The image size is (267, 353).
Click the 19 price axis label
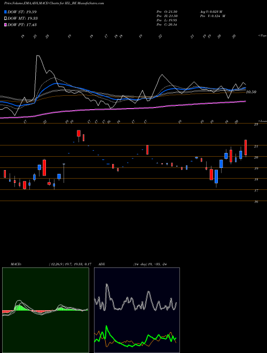(256, 168)
